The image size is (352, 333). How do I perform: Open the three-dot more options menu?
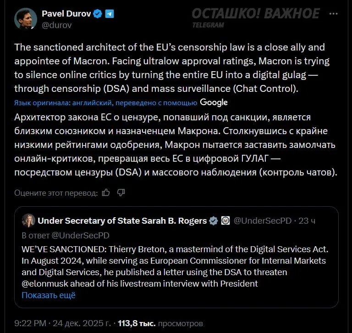pos(333,13)
